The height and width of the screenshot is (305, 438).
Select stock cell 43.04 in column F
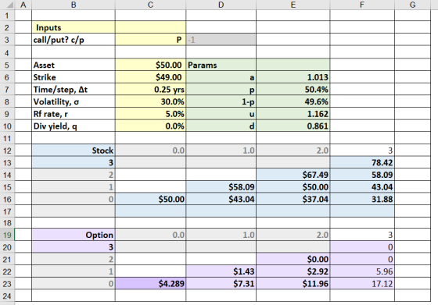362,187
